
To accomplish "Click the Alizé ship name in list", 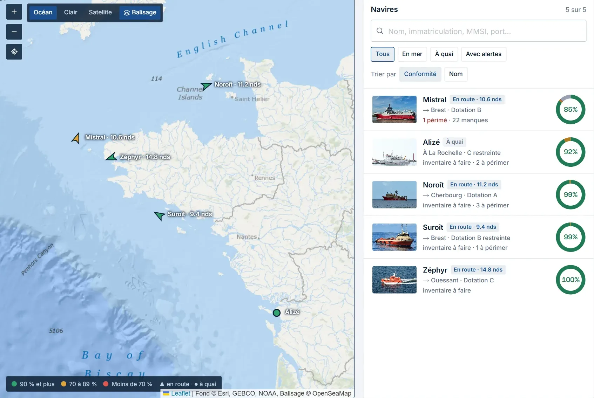I will click(x=431, y=142).
